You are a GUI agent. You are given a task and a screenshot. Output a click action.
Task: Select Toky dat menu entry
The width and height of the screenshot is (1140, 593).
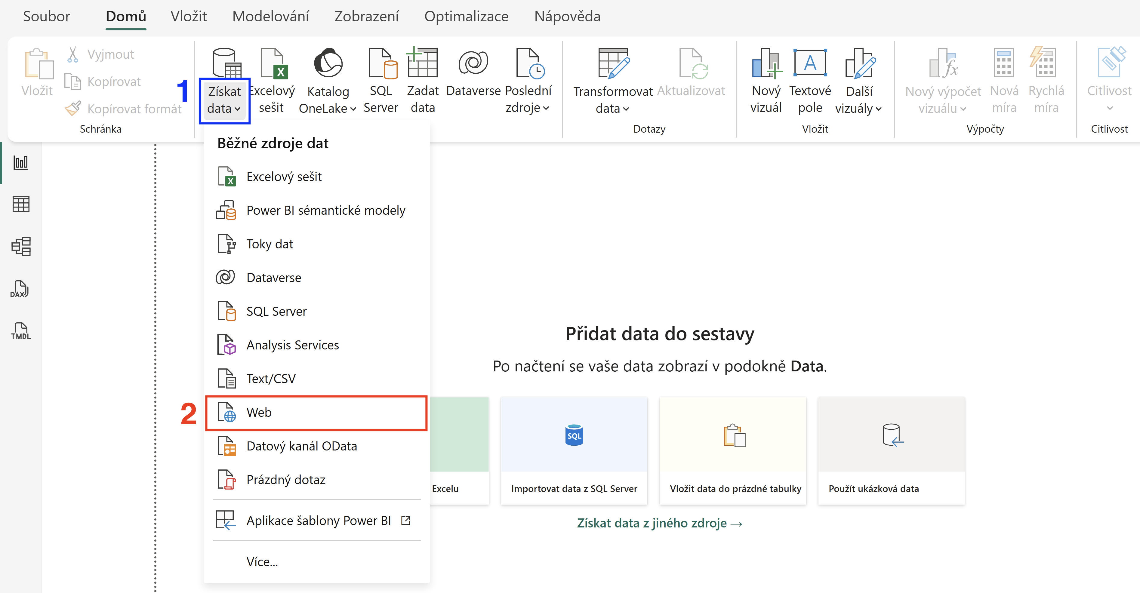pos(317,244)
